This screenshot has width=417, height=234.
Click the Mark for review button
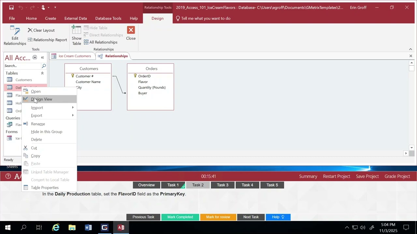218,217
